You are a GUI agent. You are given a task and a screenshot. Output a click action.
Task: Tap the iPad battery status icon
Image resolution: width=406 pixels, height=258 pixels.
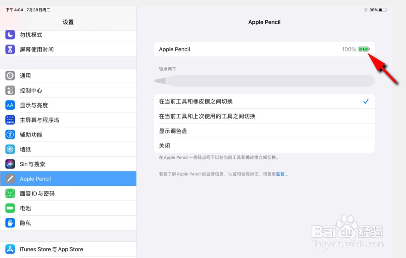pyautogui.click(x=383, y=10)
